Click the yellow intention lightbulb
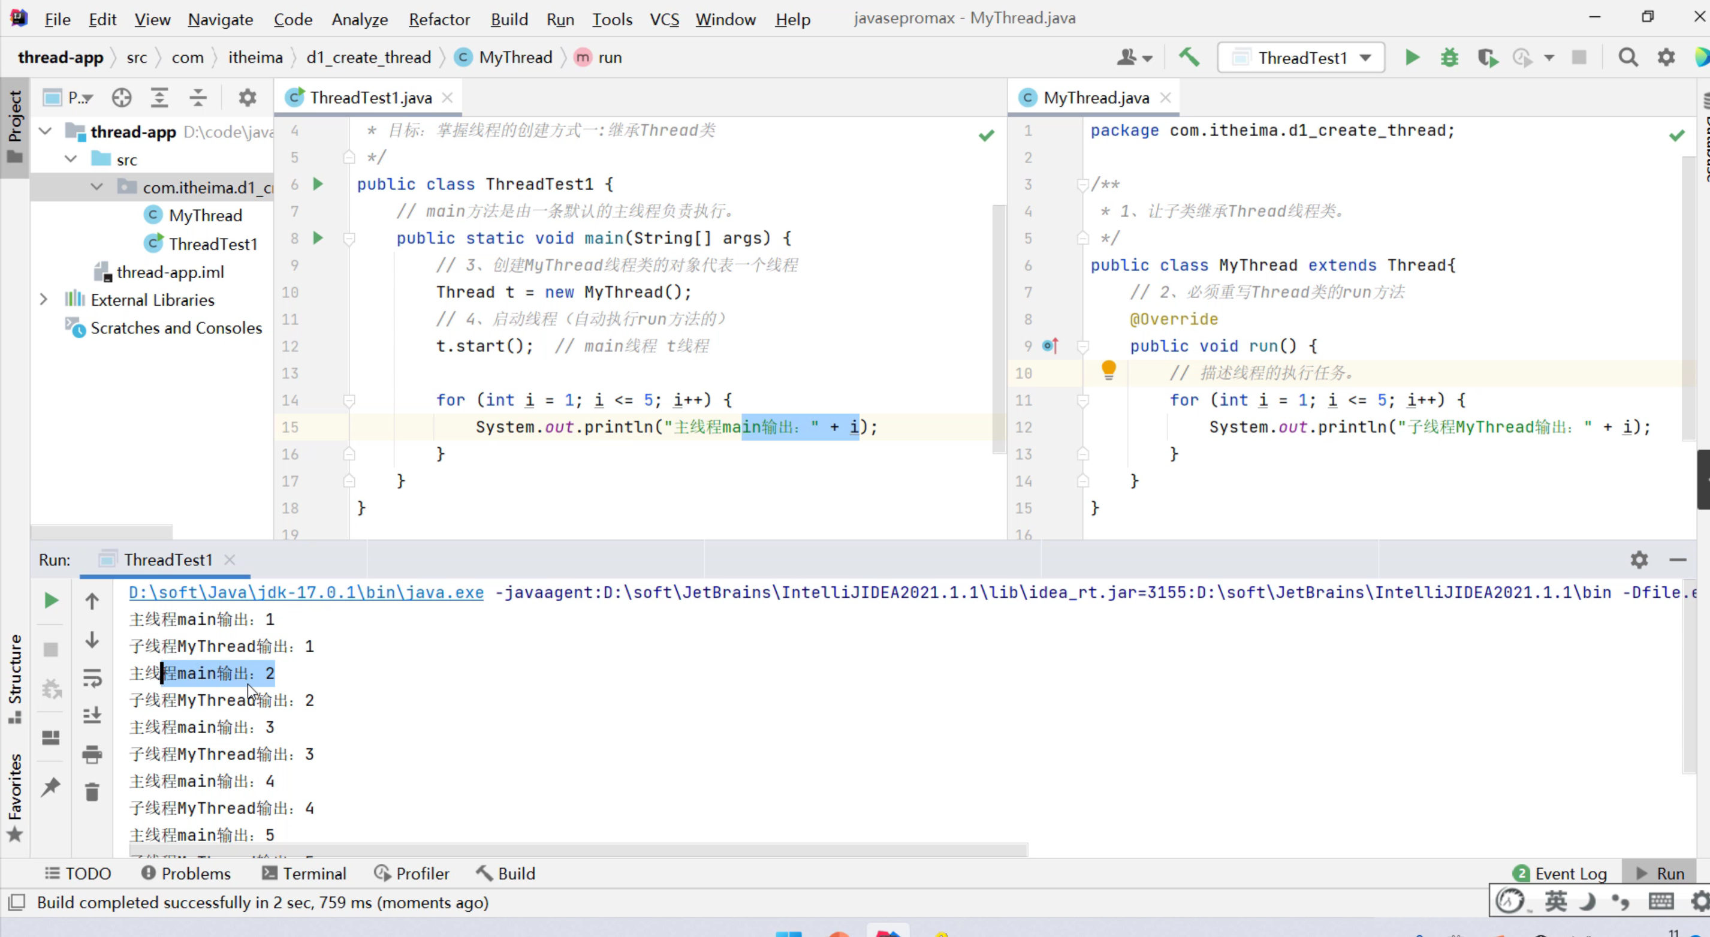 1108,370
